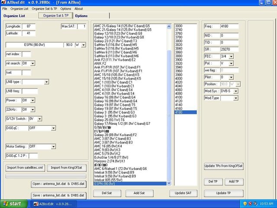Viewport: 277px width, 208px height.
Task: Expand the Mod.Sys. DVB-S dropdown
Action: 235,91
